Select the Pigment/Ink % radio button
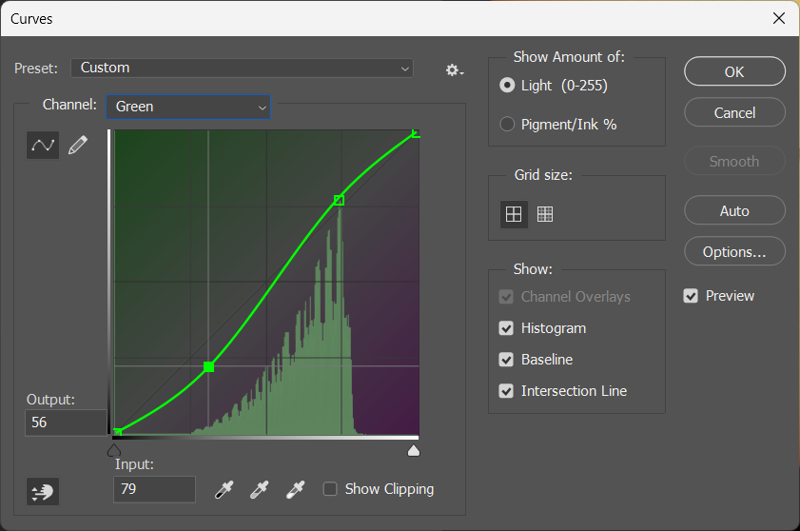 (x=507, y=124)
